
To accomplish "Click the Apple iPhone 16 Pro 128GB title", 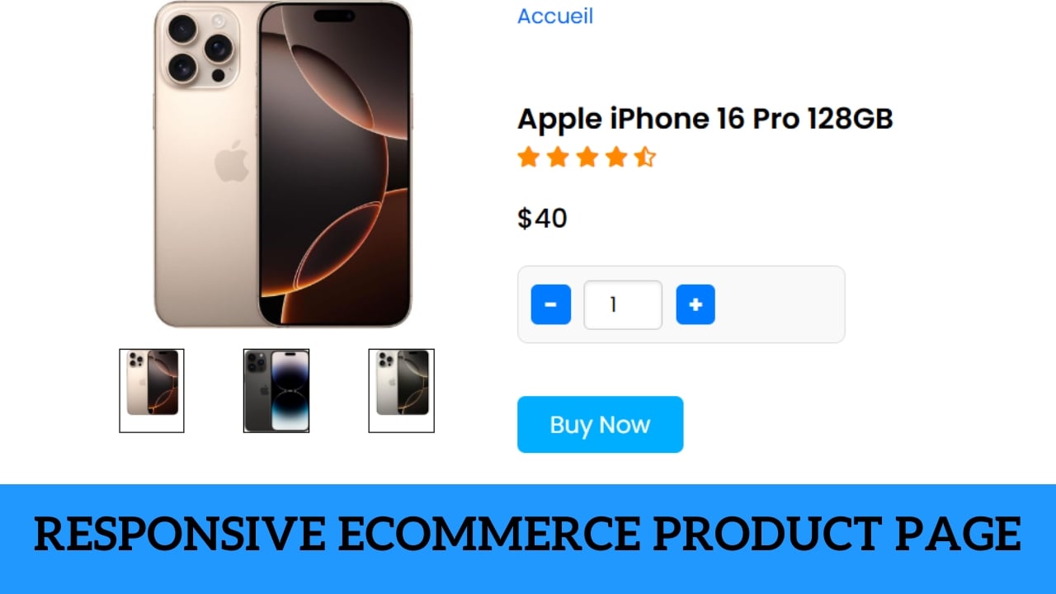I will [x=705, y=119].
